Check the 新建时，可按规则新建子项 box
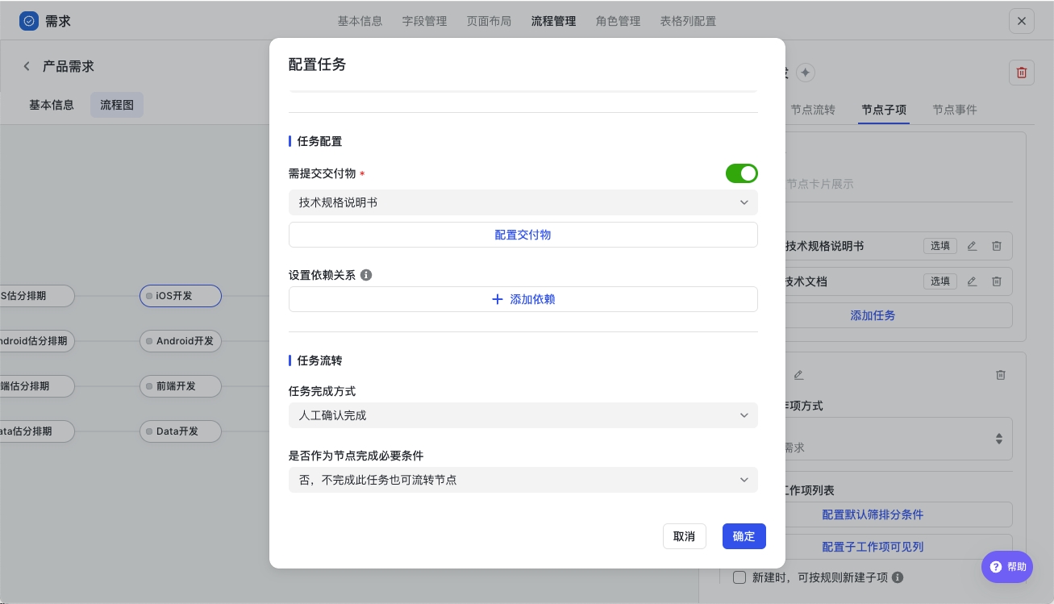1054x604 pixels. (x=739, y=577)
